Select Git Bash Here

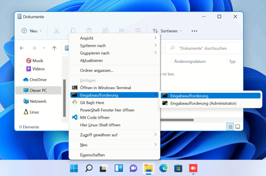coord(115,103)
